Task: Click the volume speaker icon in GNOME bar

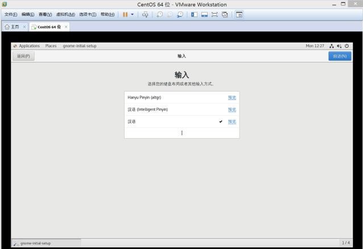Action: [x=339, y=46]
